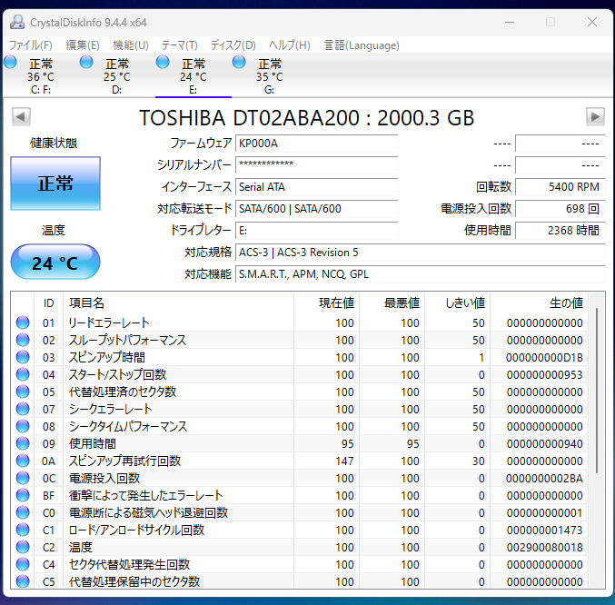Viewport: 615px width, 605px height.
Task: Select the E: disk at 24 °C
Action: coord(193,76)
